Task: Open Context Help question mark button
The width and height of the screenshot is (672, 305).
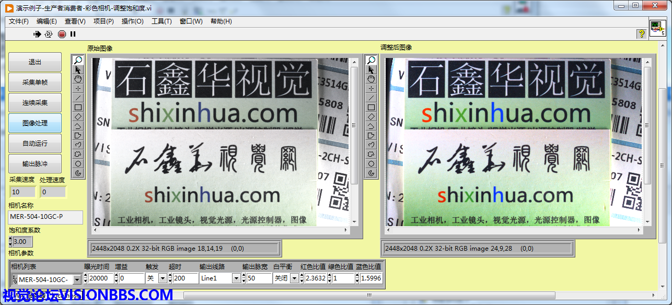Action: pos(641,34)
